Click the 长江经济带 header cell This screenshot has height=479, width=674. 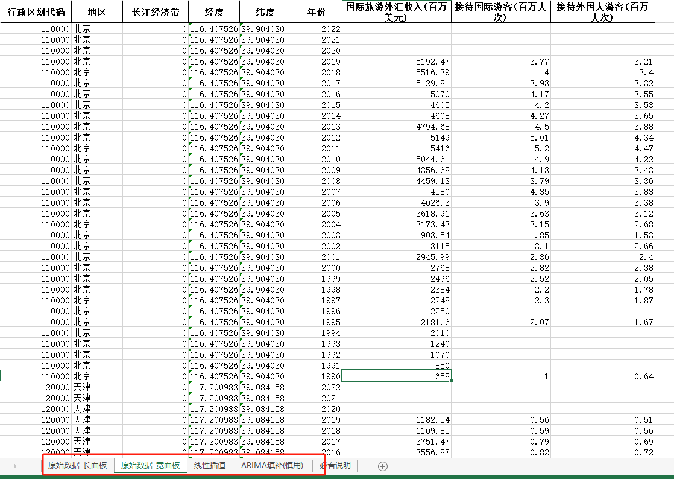coord(156,12)
